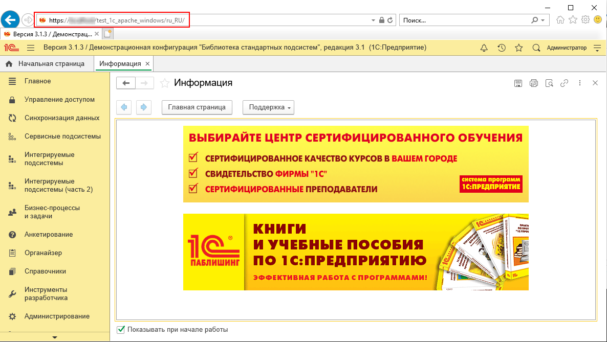
Task: Switch to Начальная страница tab
Action: pos(46,64)
